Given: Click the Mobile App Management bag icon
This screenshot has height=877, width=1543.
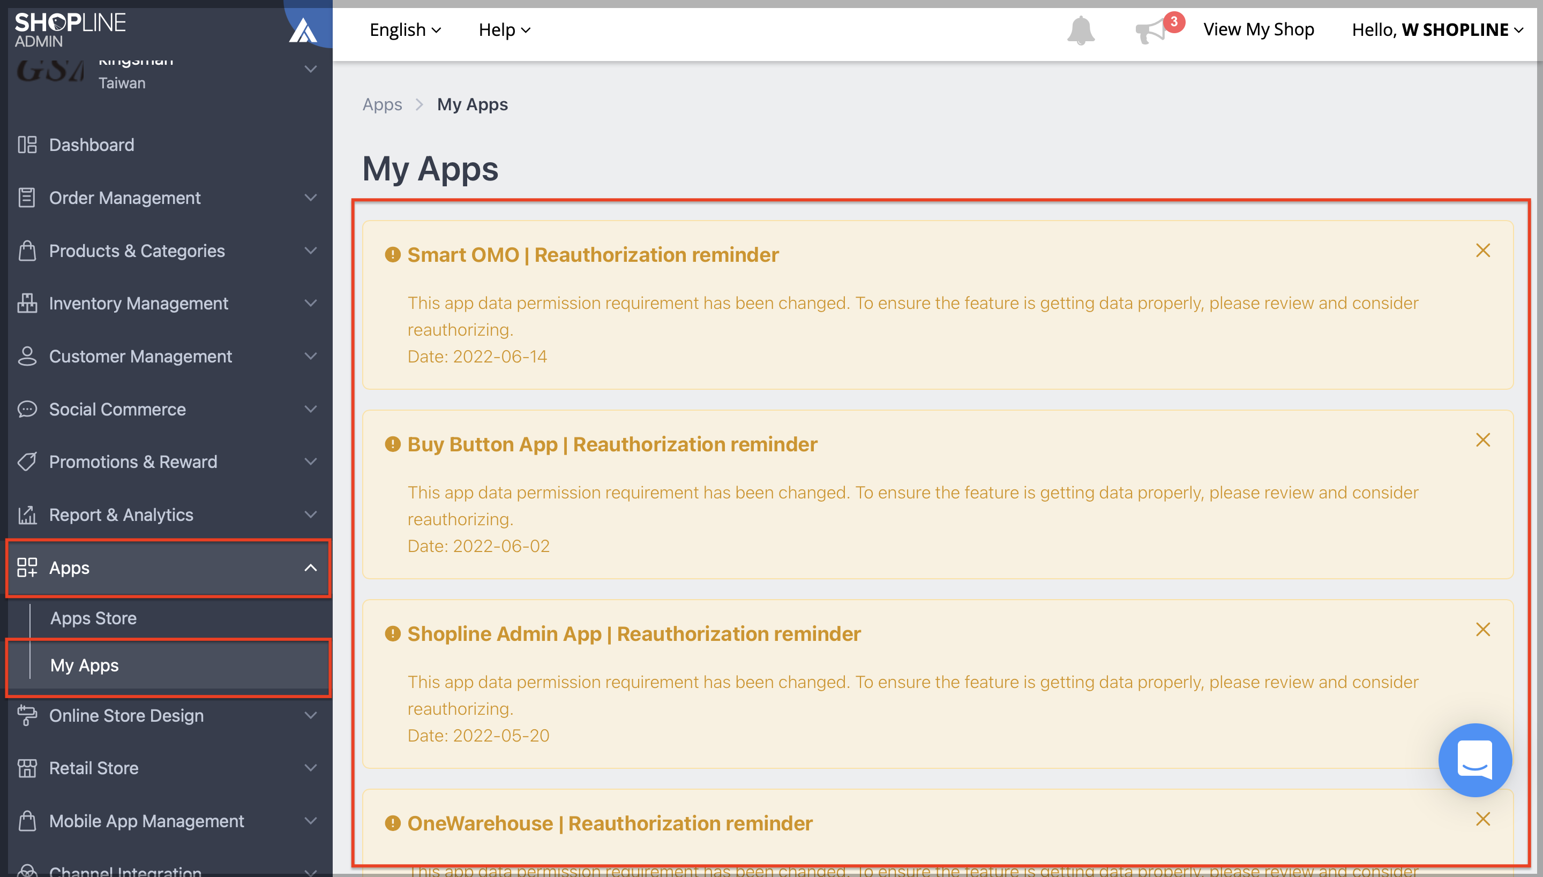Looking at the screenshot, I should pyautogui.click(x=27, y=821).
